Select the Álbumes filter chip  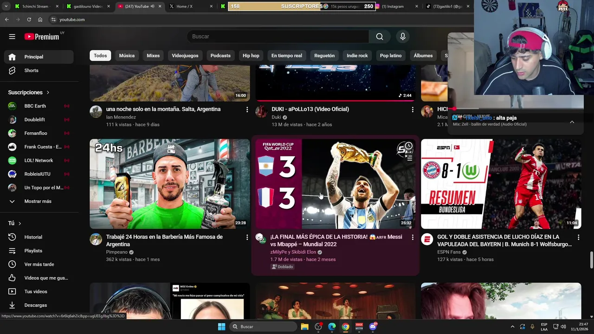click(423, 56)
